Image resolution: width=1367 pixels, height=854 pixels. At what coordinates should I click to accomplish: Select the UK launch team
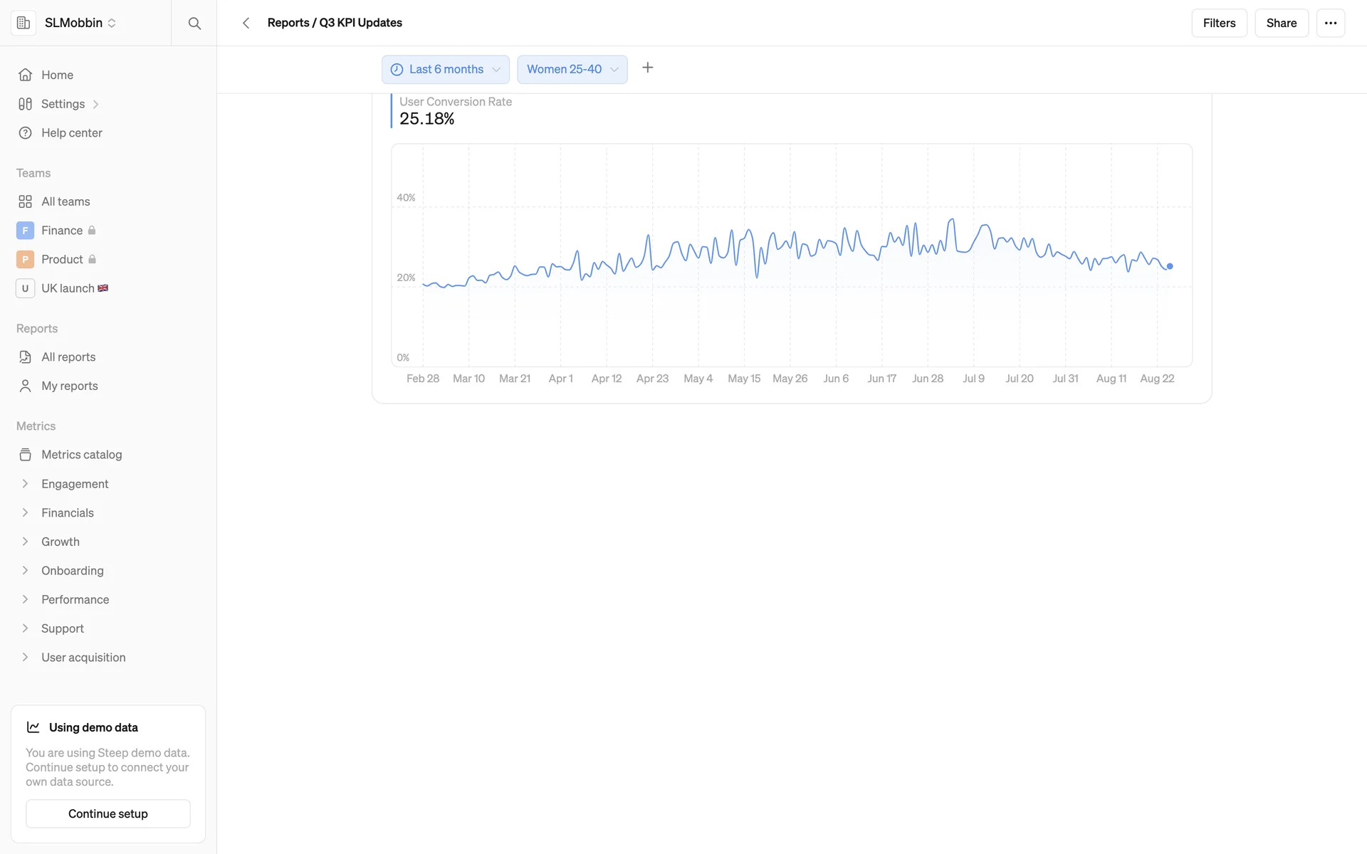pos(68,288)
